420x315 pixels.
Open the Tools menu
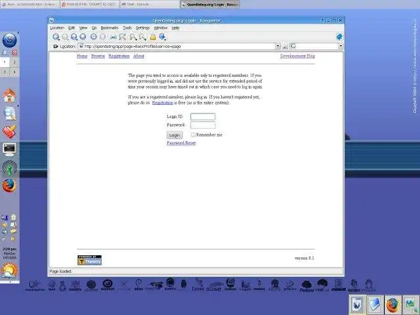click(x=127, y=28)
